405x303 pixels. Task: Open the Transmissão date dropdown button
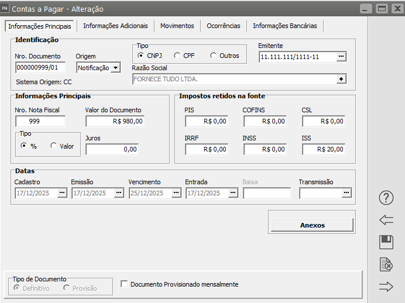346,193
